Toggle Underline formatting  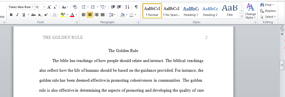coord(24,15)
